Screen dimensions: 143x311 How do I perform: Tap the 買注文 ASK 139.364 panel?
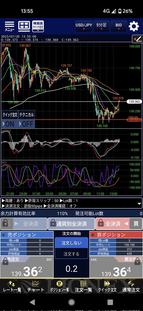click(116, 267)
